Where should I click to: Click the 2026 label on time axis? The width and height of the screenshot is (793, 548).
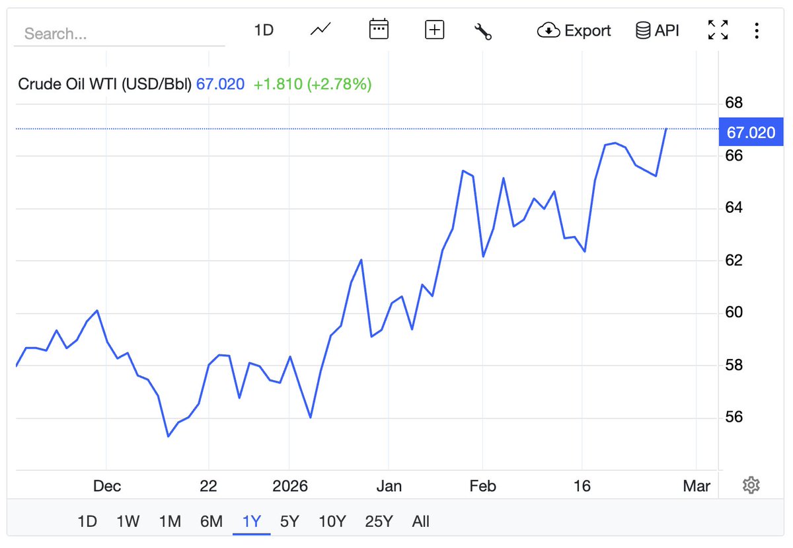(290, 487)
